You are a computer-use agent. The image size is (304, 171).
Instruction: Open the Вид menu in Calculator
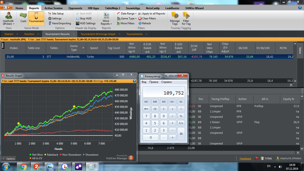coord(144,82)
